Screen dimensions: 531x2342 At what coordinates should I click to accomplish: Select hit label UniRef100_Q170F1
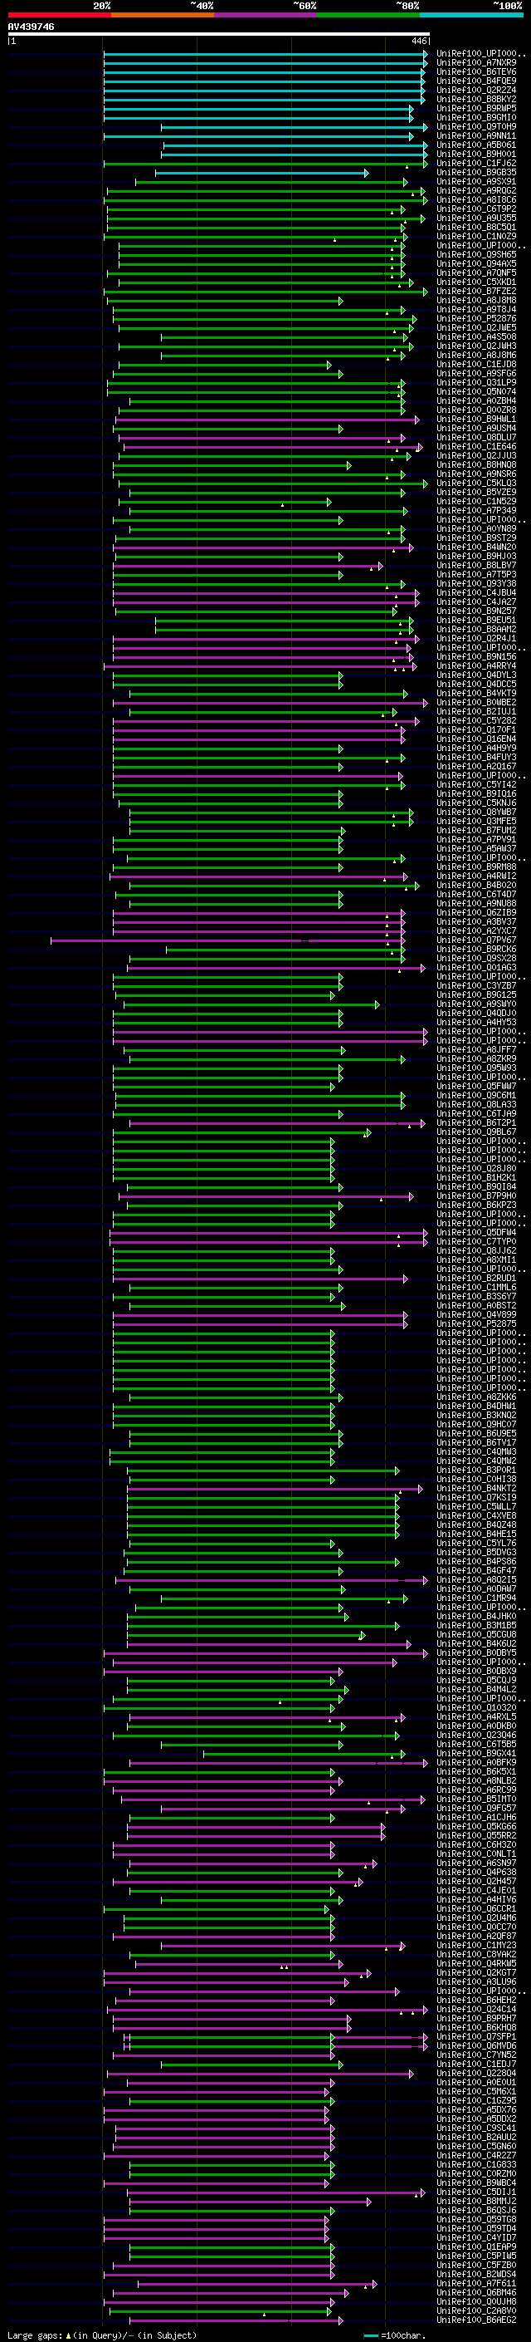tap(476, 729)
